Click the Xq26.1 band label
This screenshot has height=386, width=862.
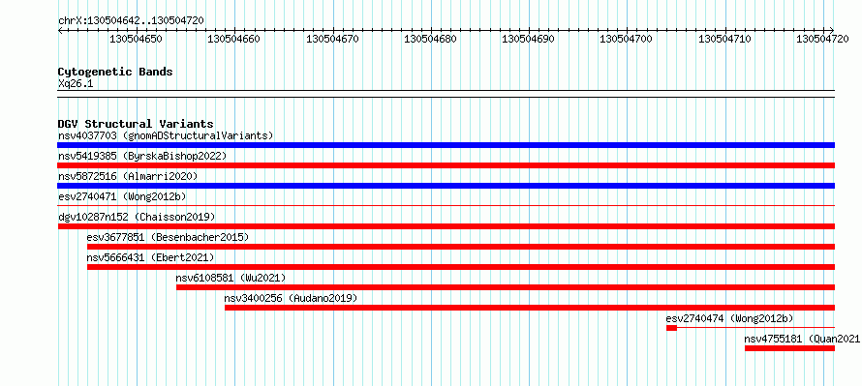[76, 84]
